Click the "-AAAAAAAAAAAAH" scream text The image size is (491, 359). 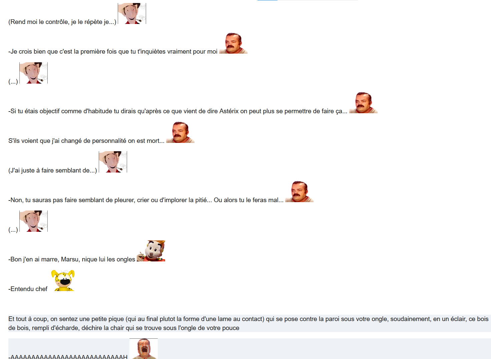click(68, 356)
